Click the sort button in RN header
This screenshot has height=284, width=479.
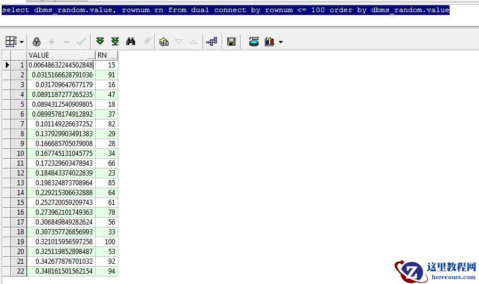pyautogui.click(x=114, y=55)
